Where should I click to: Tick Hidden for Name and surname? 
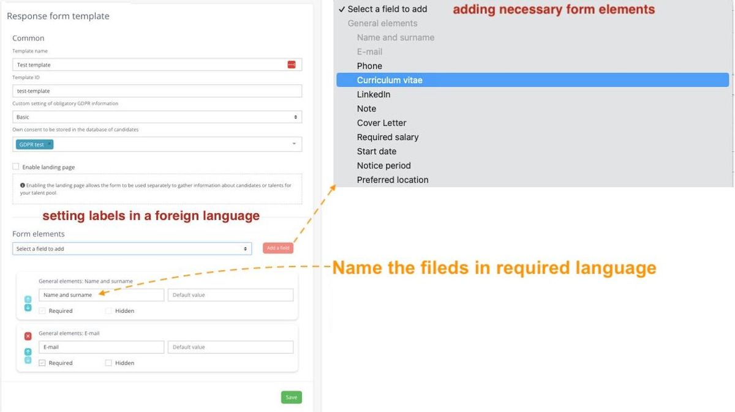pyautogui.click(x=108, y=311)
